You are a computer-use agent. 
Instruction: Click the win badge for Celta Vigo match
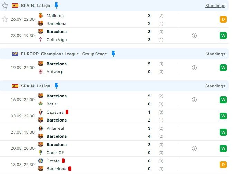click(223, 36)
